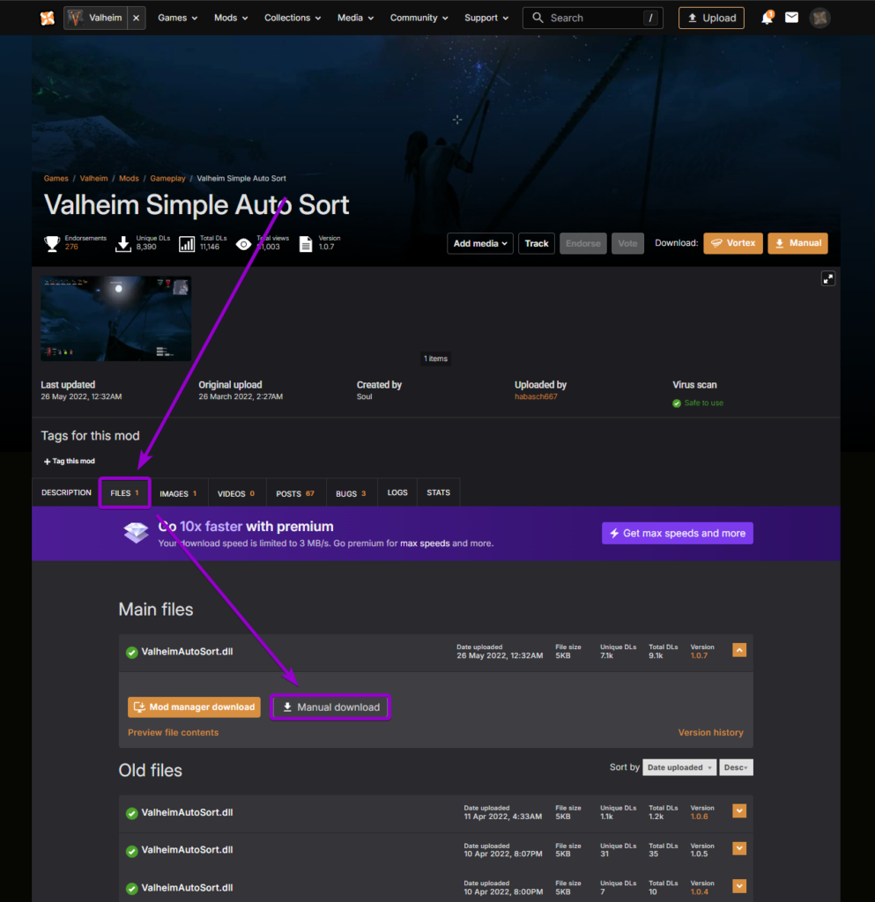
Task: Switch to the Posts tab
Action: tap(295, 493)
